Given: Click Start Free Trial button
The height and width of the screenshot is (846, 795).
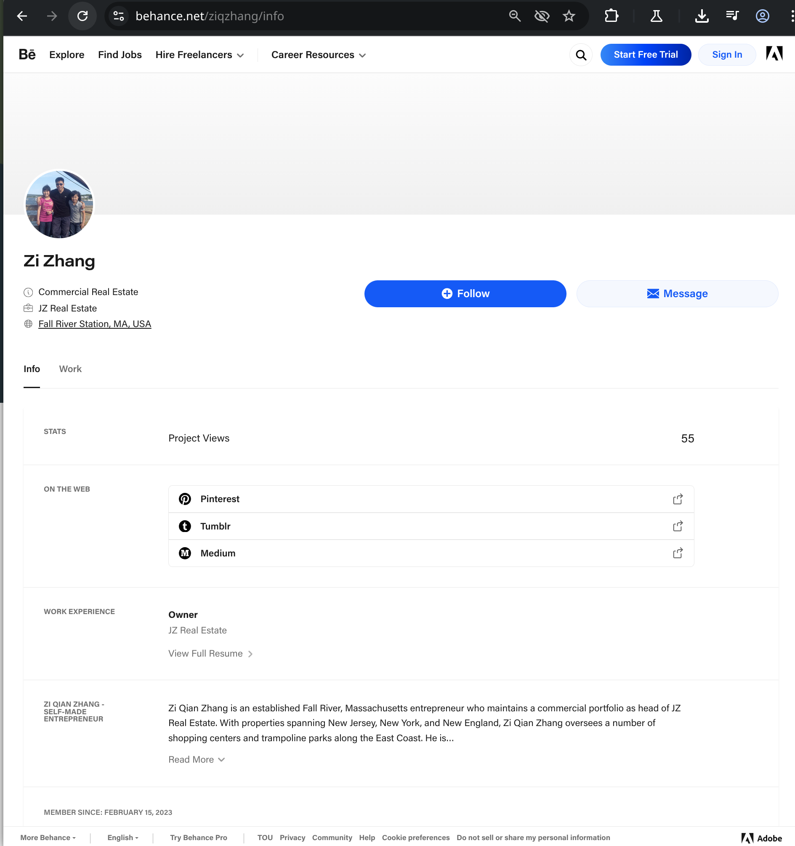Looking at the screenshot, I should click(646, 55).
